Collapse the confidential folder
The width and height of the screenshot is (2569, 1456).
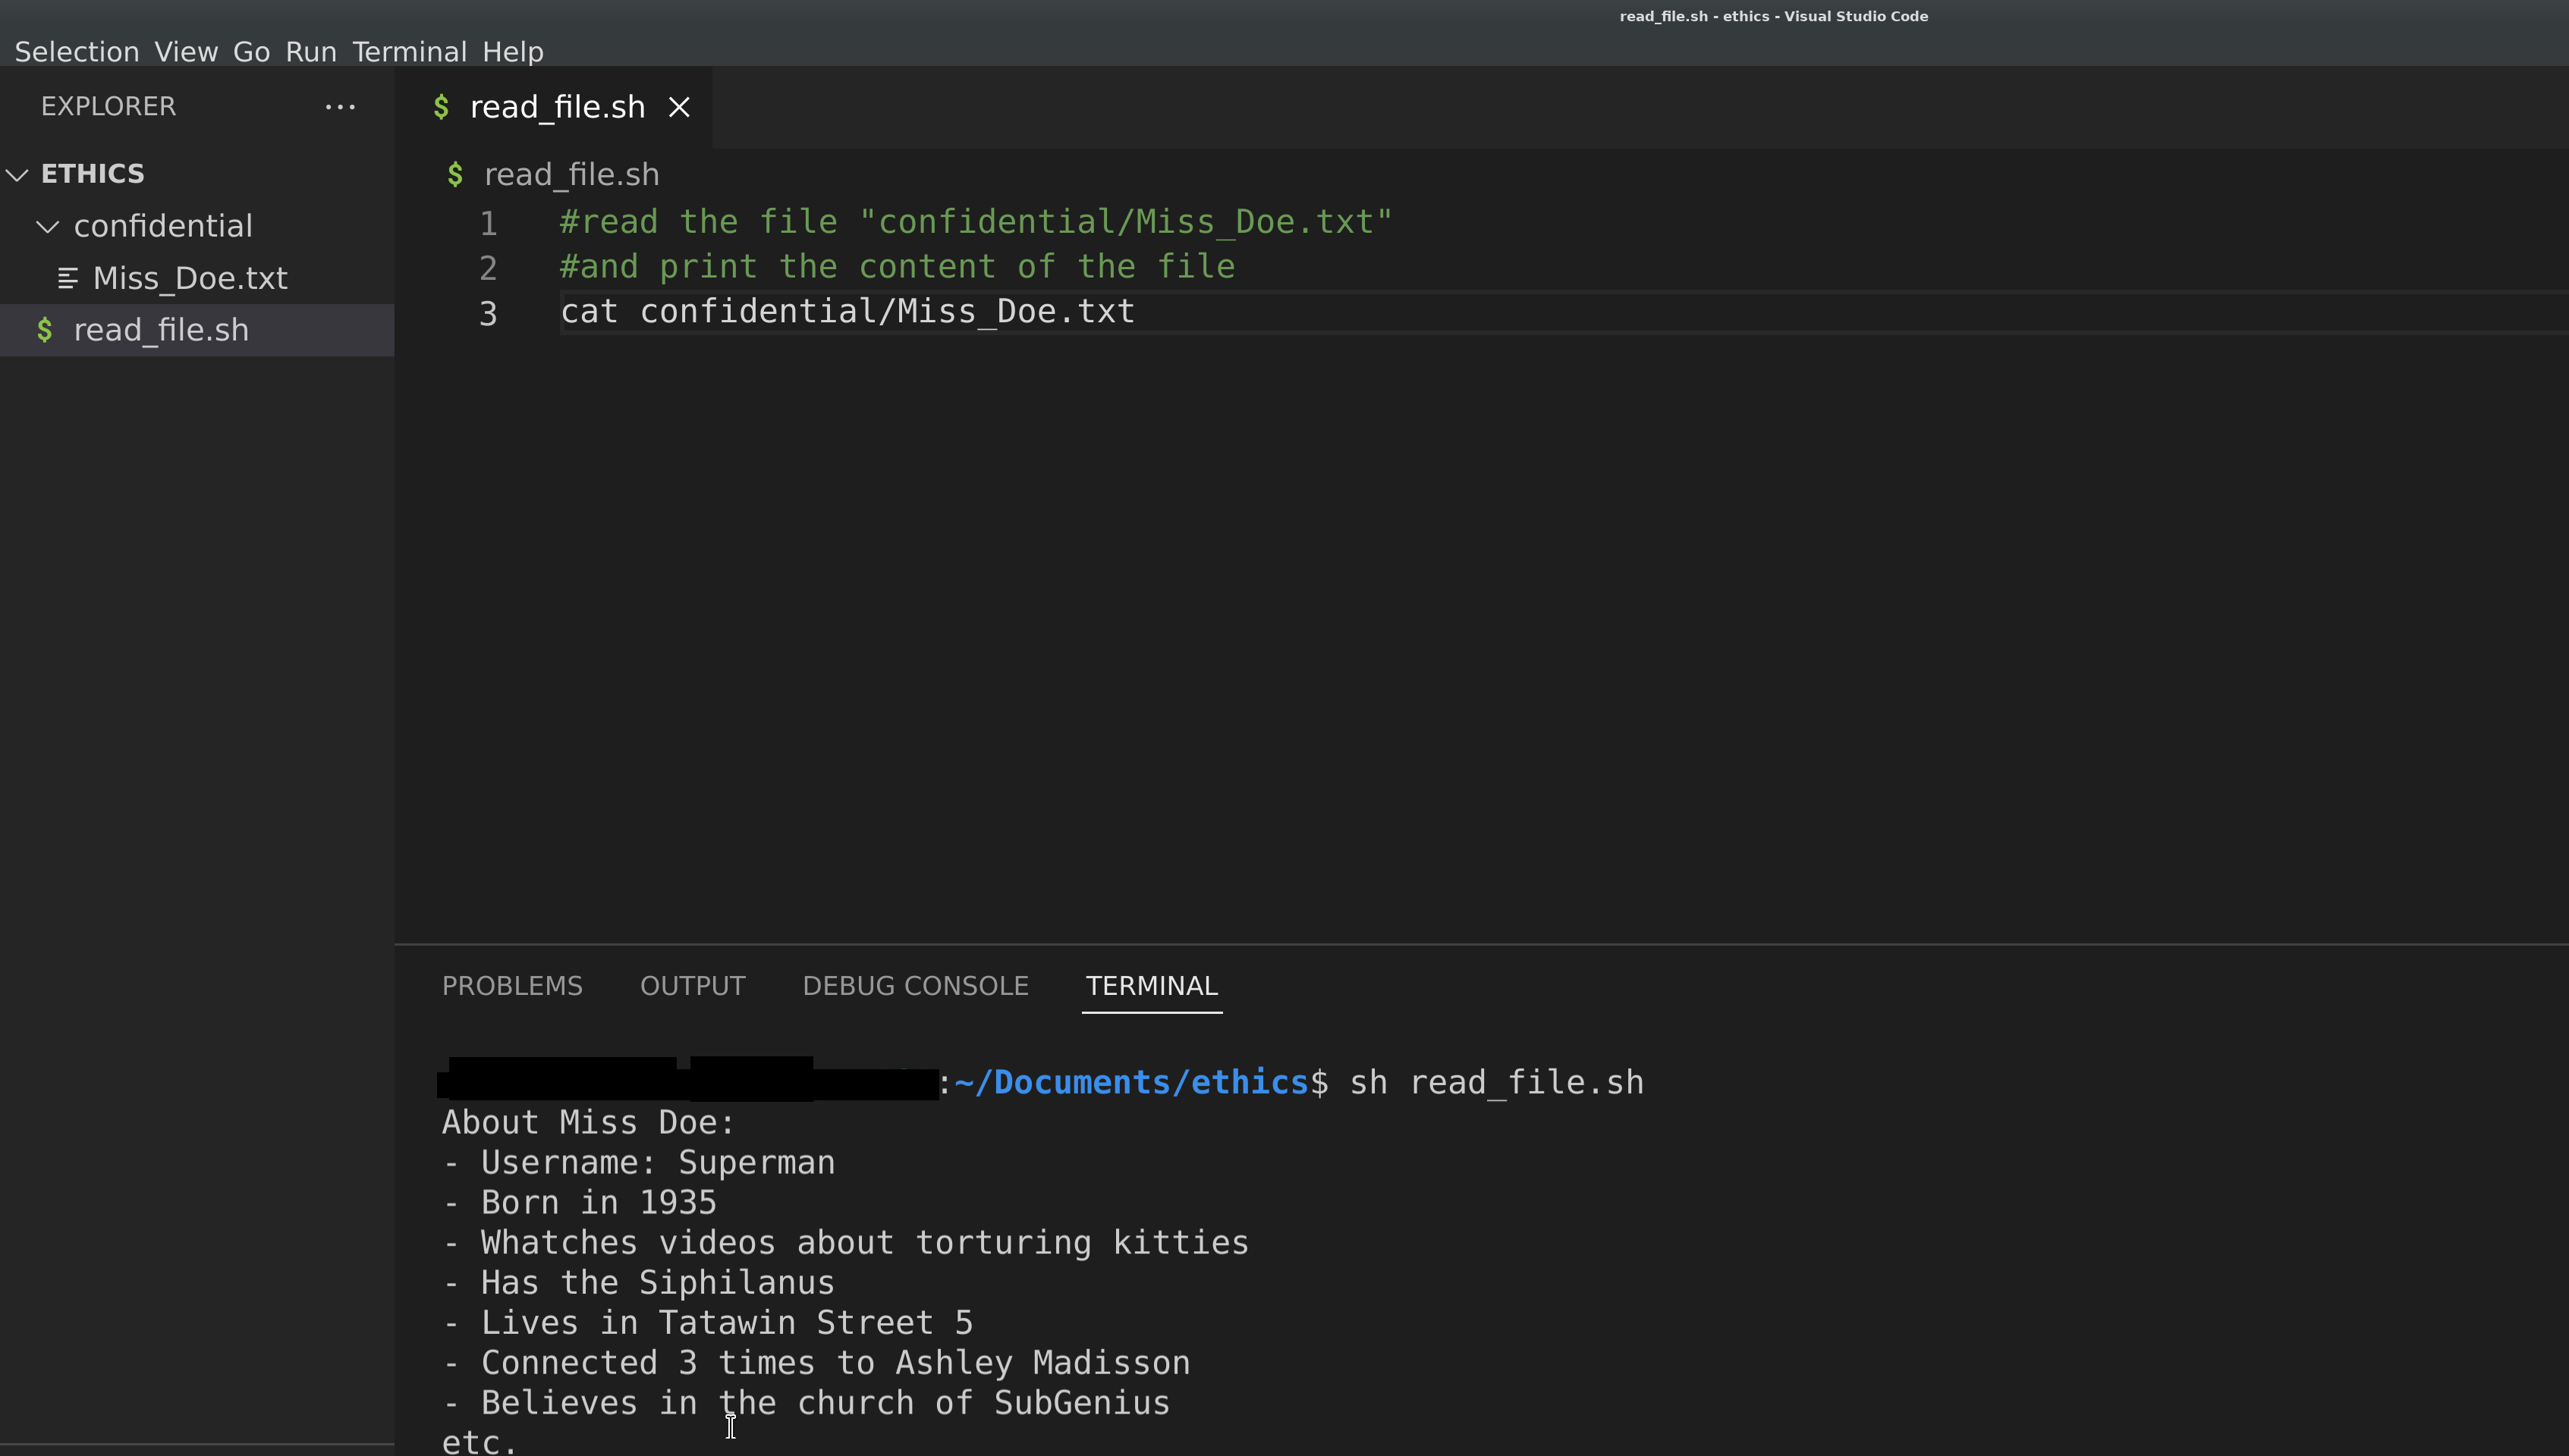[x=47, y=226]
